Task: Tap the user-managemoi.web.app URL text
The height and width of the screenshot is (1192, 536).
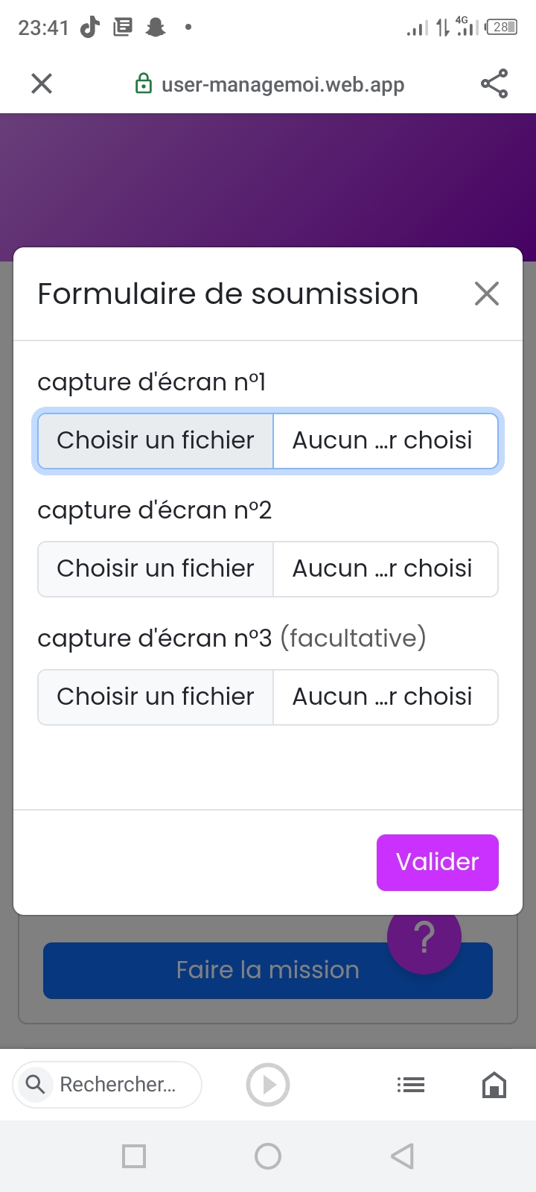Action: pyautogui.click(x=283, y=85)
